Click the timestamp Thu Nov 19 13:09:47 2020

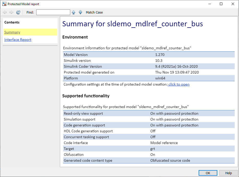click(x=177, y=72)
